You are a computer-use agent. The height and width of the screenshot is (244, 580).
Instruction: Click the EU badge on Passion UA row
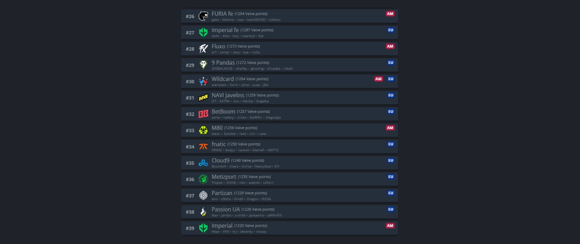[391, 209]
